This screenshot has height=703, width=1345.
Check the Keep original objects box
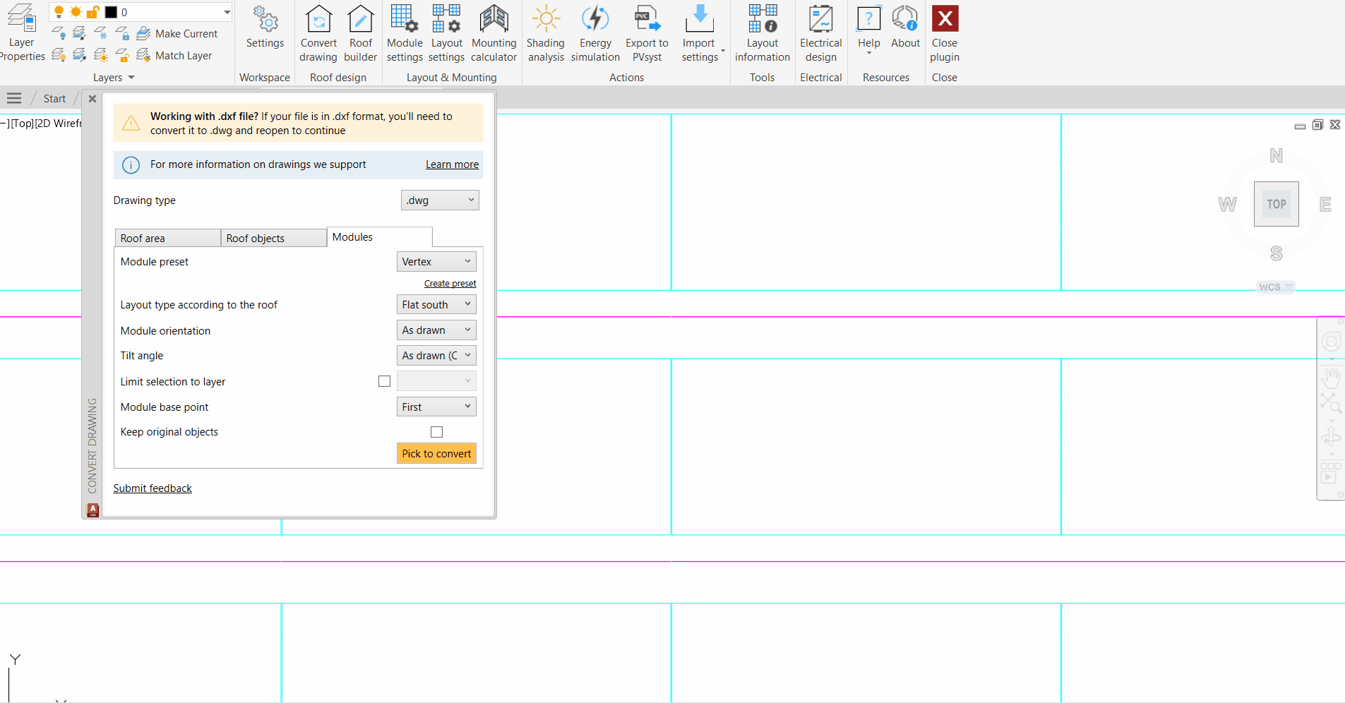[x=436, y=432]
